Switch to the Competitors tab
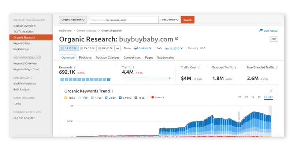The image size is (293, 146). 132,58
